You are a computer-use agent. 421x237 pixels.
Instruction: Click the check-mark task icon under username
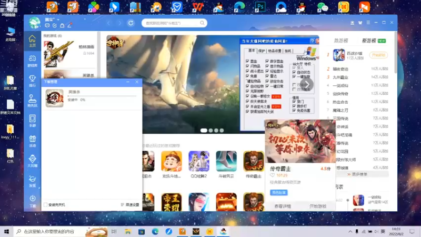[55, 25]
